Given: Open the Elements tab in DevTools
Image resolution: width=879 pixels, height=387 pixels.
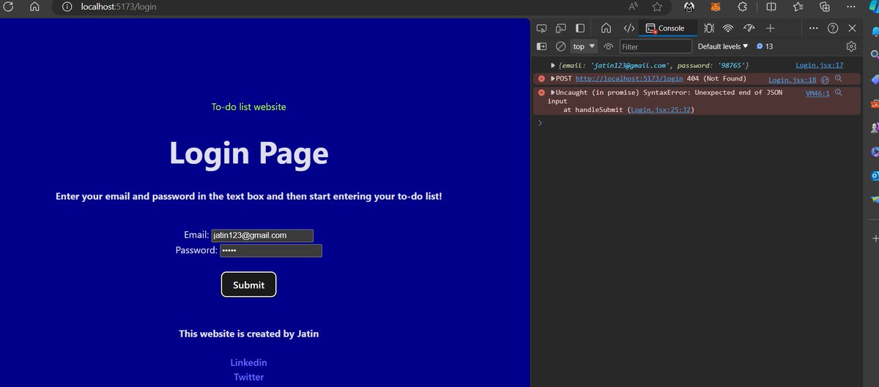Looking at the screenshot, I should click(x=628, y=28).
